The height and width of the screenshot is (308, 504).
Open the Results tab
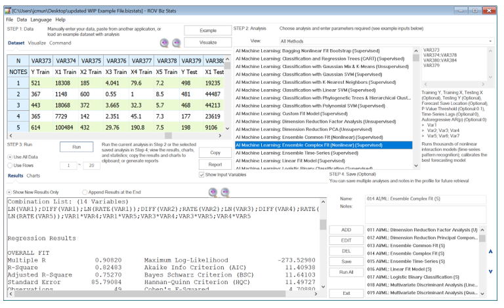click(16, 176)
